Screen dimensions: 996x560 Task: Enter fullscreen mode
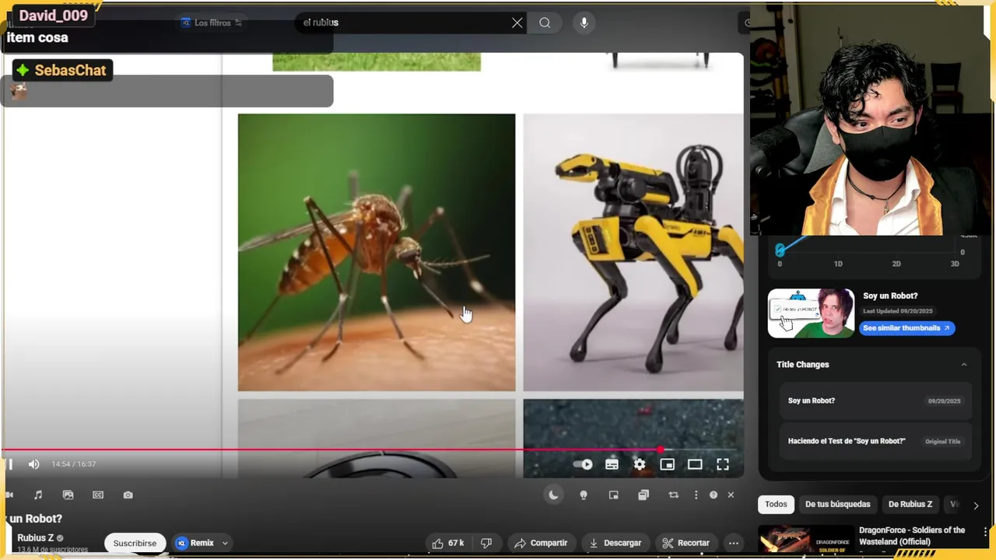[x=723, y=464]
